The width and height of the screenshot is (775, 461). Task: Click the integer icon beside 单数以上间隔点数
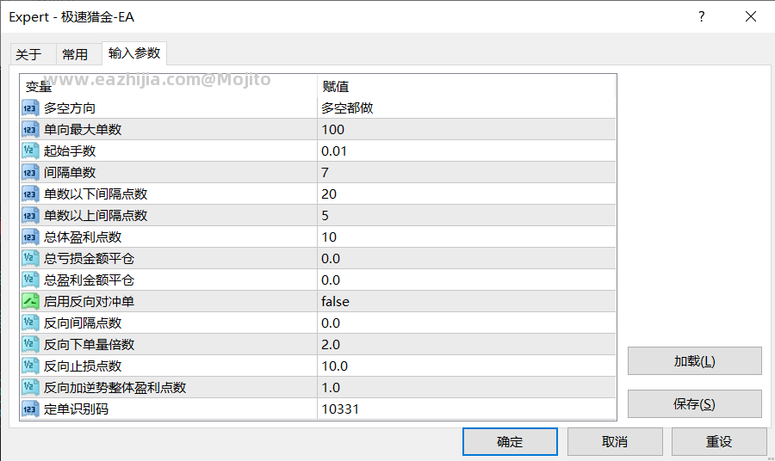(30, 215)
